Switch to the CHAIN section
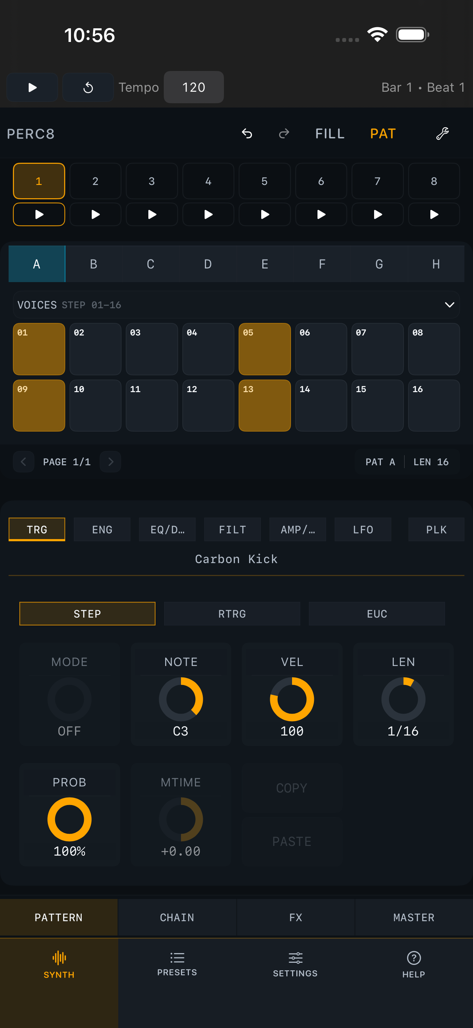473x1028 pixels. pos(177,918)
